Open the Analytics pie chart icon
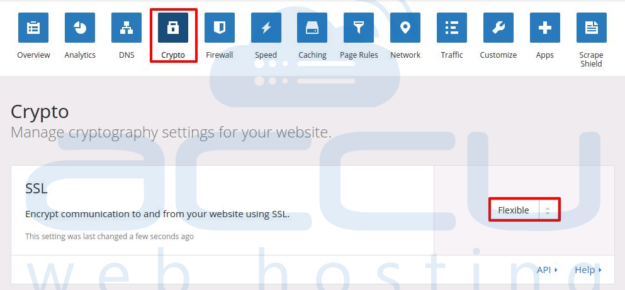The height and width of the screenshot is (290, 625). coord(80,28)
